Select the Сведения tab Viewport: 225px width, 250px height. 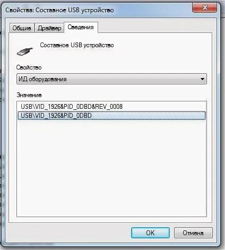tap(81, 27)
